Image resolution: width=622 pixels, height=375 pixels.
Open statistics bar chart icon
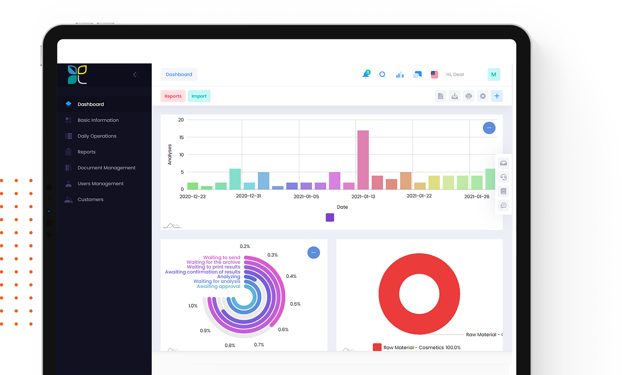[400, 75]
